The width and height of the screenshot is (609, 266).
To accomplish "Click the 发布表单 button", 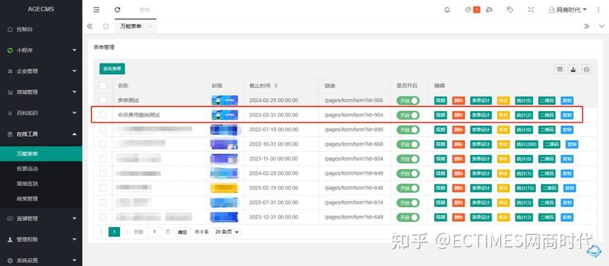I will click(112, 69).
